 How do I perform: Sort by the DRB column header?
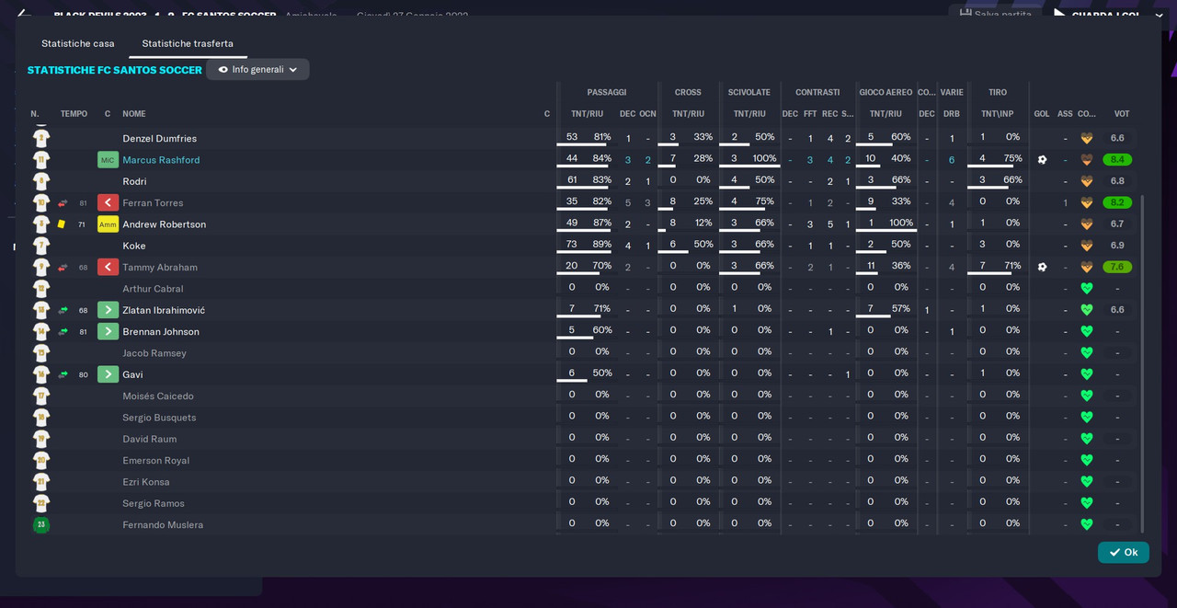[x=952, y=114]
